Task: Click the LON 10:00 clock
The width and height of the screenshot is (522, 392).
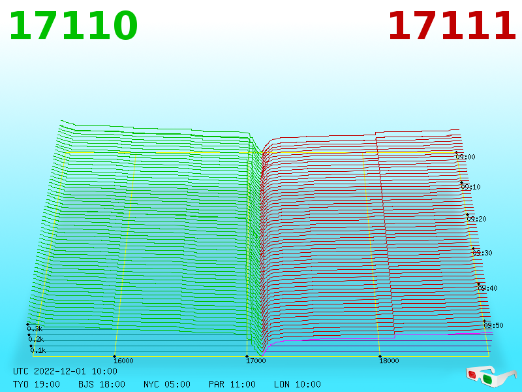Action: click(298, 384)
